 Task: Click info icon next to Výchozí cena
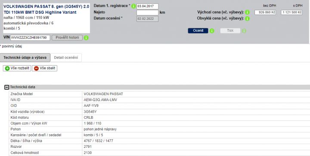coord(247,12)
